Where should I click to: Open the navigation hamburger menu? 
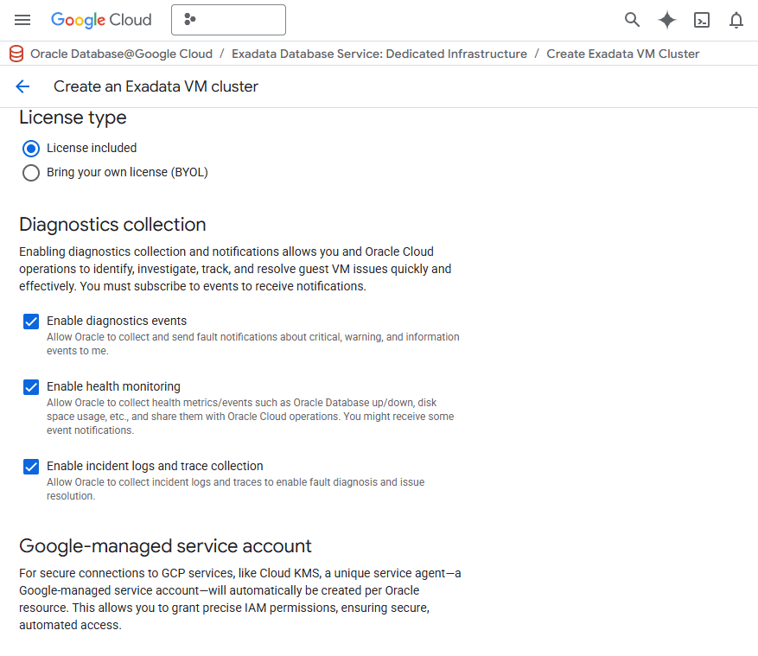click(22, 20)
